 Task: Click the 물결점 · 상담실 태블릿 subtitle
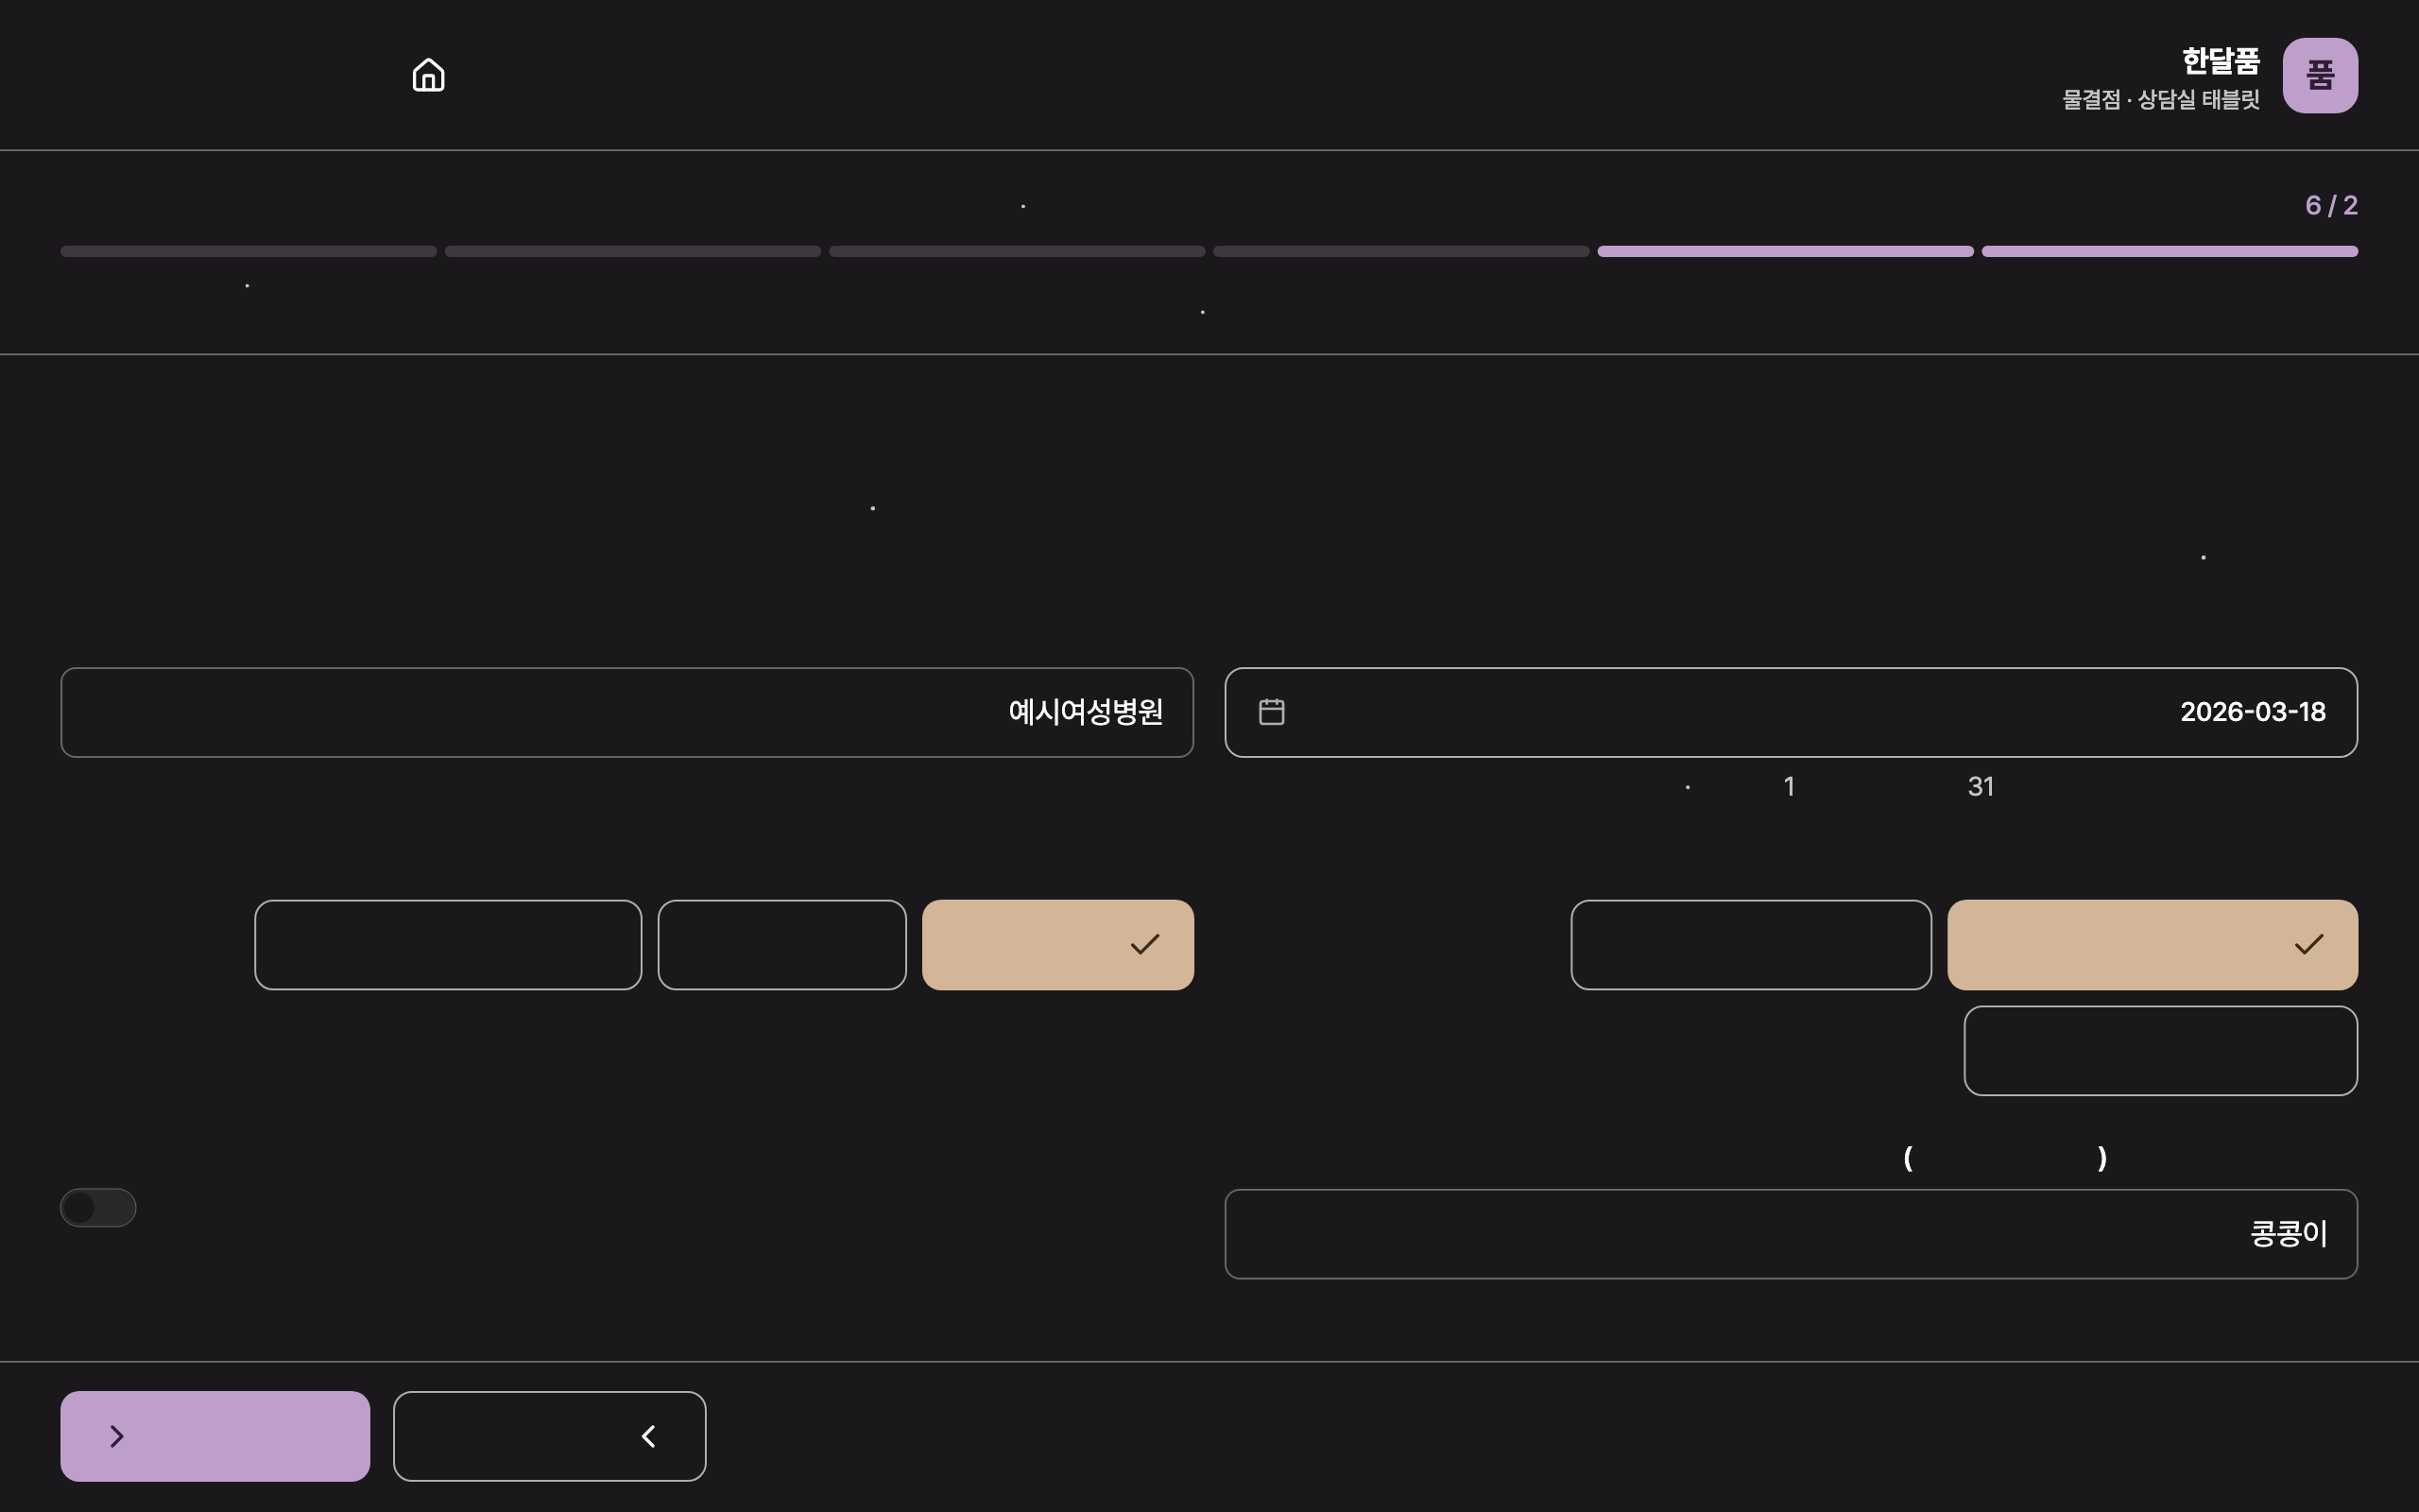2161,100
